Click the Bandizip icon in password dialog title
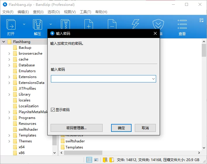 [52, 33]
